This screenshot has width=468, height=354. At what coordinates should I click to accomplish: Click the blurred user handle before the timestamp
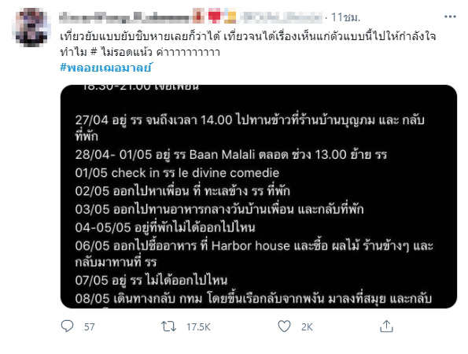point(281,17)
